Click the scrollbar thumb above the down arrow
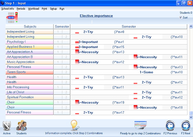This screenshot has height=137, width=193. click(x=191, y=113)
